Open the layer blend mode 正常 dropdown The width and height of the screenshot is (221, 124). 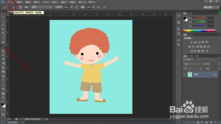pyautogui.click(x=192, y=64)
